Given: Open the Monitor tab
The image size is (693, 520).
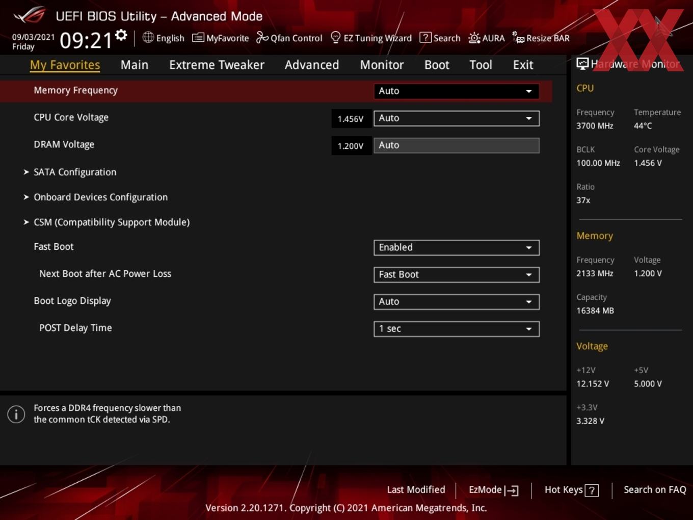Looking at the screenshot, I should coord(382,65).
